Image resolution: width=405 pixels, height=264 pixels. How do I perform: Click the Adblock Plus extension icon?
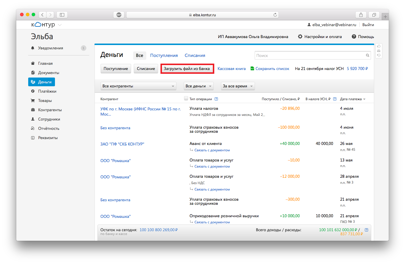pos(119,15)
